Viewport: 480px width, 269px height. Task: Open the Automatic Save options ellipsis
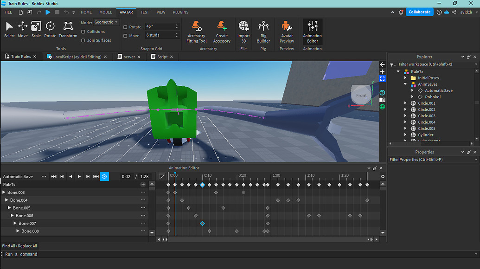click(x=44, y=176)
